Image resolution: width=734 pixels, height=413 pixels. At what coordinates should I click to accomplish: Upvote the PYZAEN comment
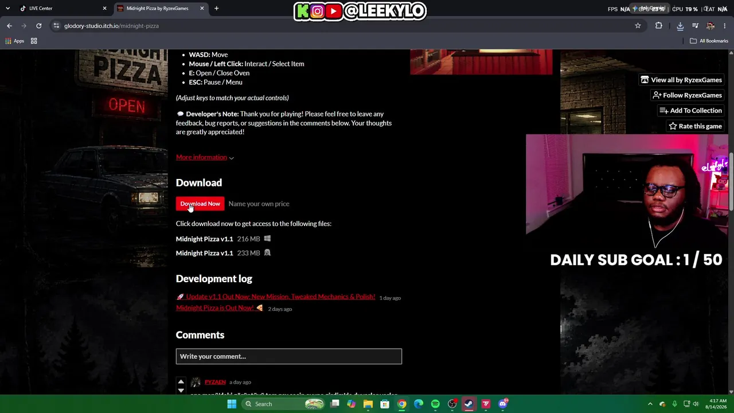pyautogui.click(x=181, y=381)
